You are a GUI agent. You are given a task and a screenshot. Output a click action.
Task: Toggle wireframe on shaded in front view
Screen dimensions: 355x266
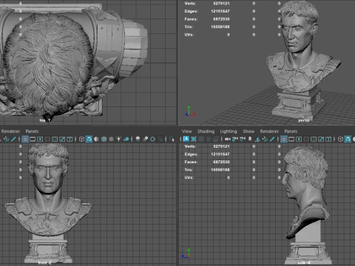[x=104, y=140]
